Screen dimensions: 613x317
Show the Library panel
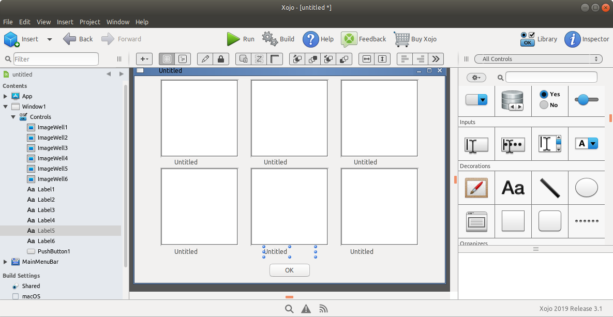coord(539,39)
